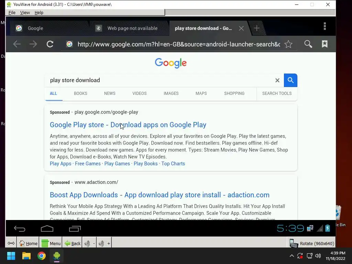The image size is (352, 264).
Task: Switch to the Google browser tab
Action: coord(48,28)
